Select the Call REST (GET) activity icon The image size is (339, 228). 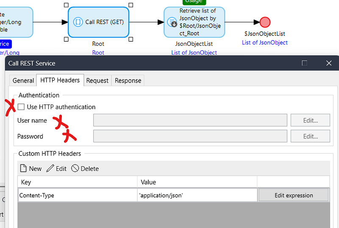78,22
